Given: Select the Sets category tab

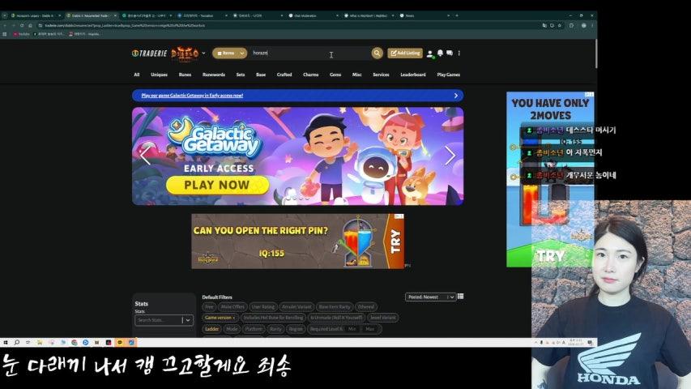Looking at the screenshot, I should 240,75.
